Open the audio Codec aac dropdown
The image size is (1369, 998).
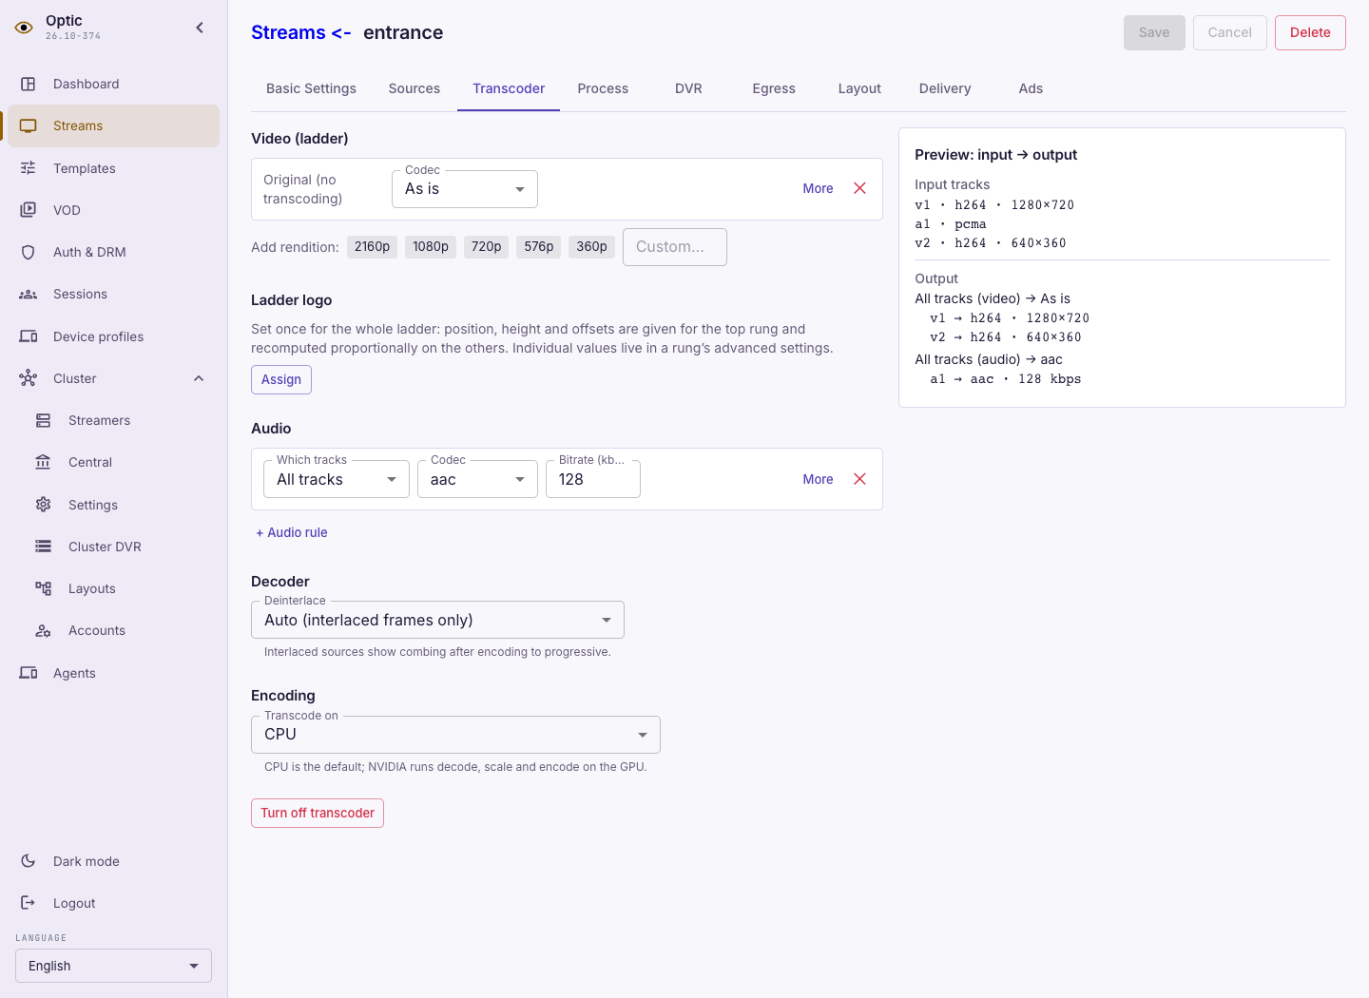pyautogui.click(x=477, y=479)
